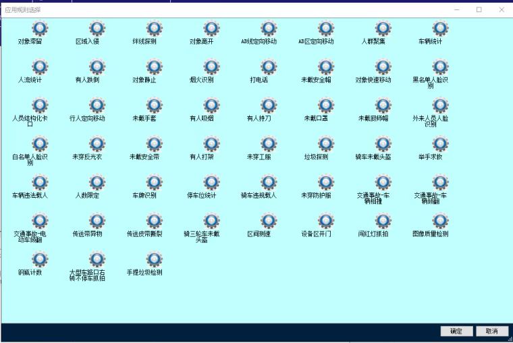
Task: Click the 打电话 rule icon
Action: 269,67
